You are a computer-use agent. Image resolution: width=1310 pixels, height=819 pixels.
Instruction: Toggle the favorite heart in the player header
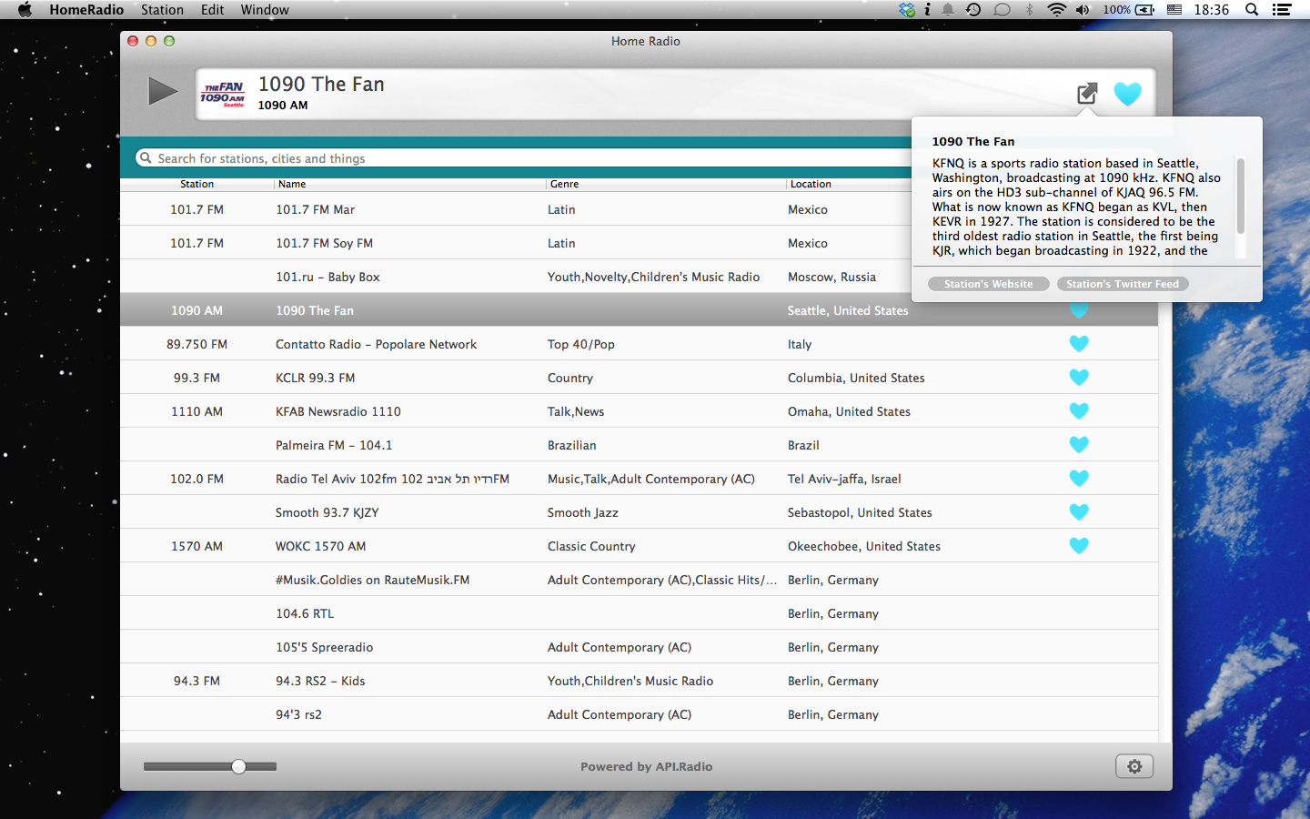pos(1127,94)
